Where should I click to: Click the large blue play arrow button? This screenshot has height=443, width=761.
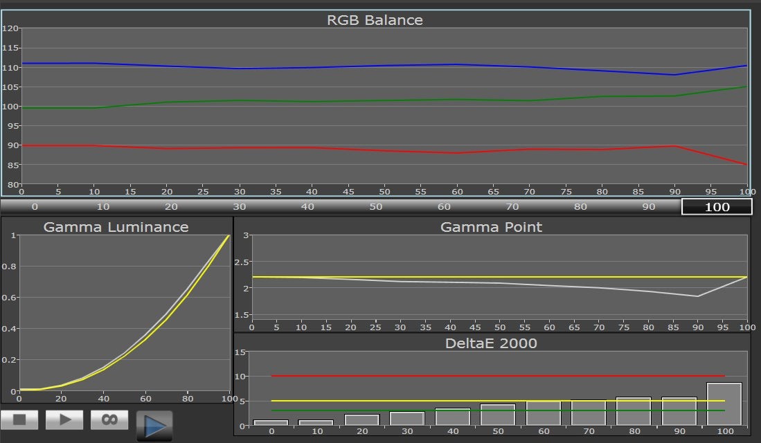pyautogui.click(x=154, y=426)
